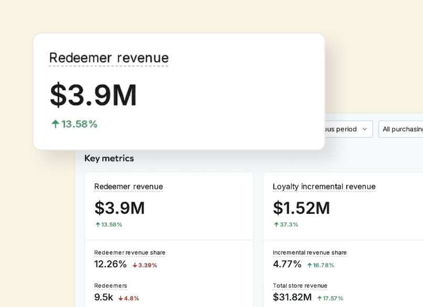Click the Redeemer revenue label under Key metrics
The image size is (423, 307).
pos(129,187)
